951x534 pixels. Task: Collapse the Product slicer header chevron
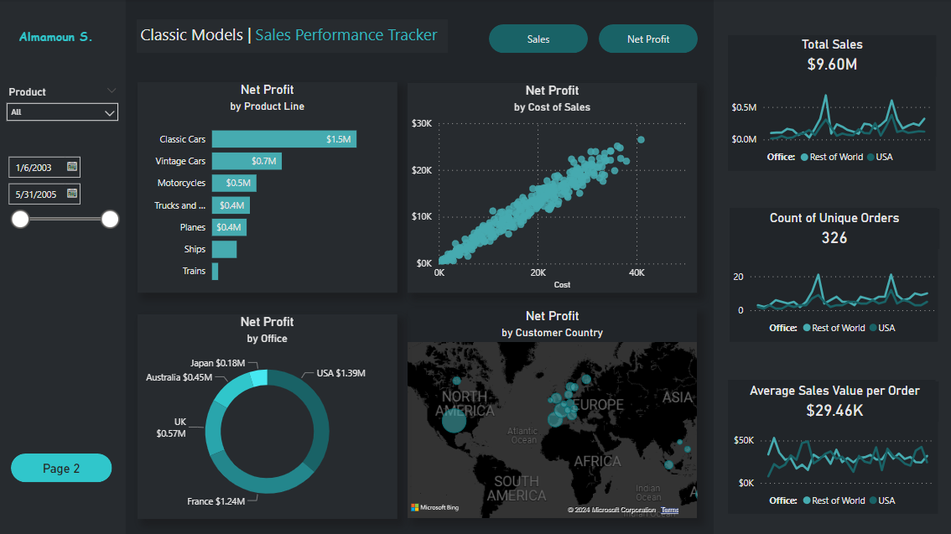click(112, 91)
